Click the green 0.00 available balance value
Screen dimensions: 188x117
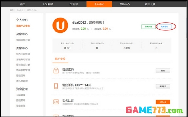(83, 29)
